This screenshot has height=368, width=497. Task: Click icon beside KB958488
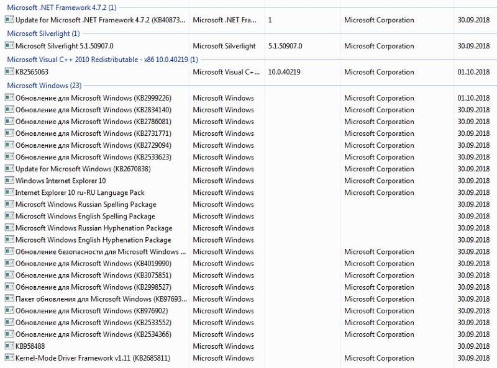click(x=9, y=346)
